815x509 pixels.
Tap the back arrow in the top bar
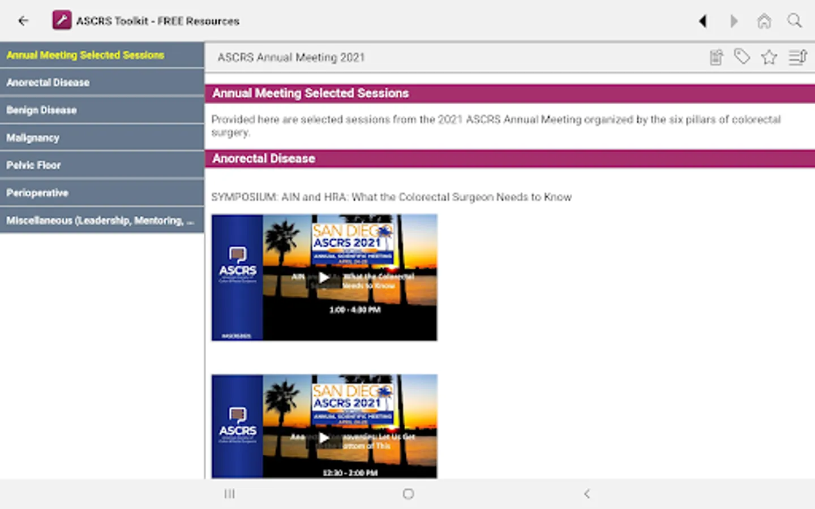point(23,21)
